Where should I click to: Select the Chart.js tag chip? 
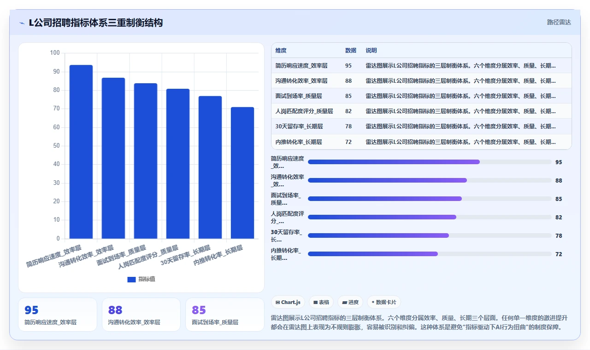(288, 302)
